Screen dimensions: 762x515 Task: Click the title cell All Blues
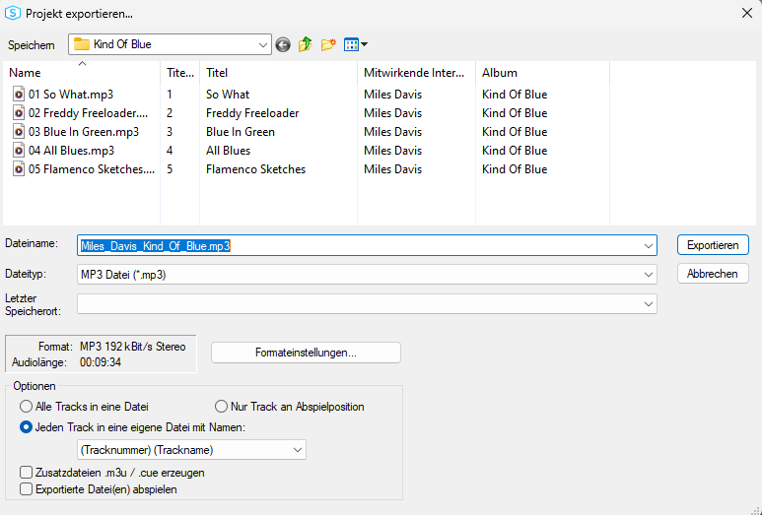point(228,151)
